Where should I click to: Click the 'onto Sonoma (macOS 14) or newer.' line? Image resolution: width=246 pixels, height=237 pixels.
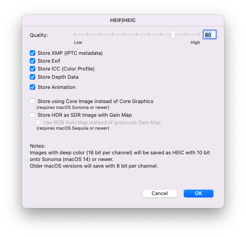click(x=72, y=159)
